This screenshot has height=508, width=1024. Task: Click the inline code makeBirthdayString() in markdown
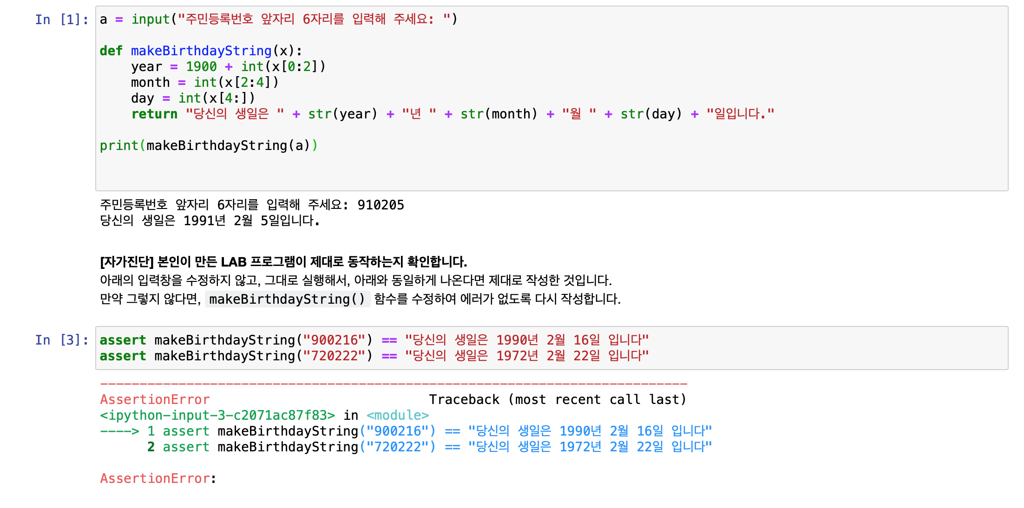[288, 299]
